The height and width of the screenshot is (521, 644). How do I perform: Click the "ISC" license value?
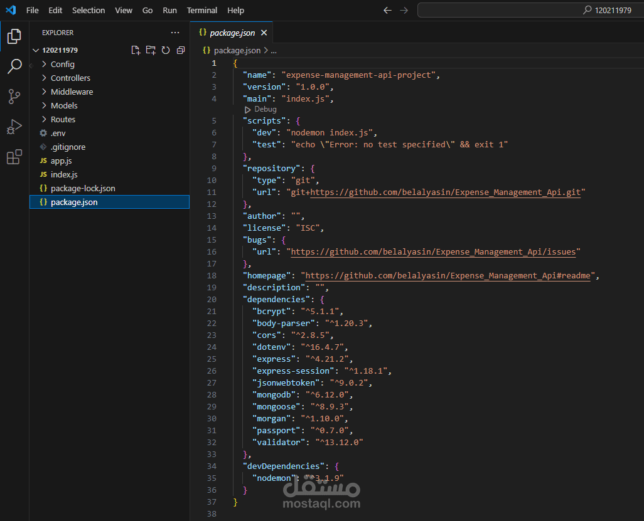[x=308, y=228]
